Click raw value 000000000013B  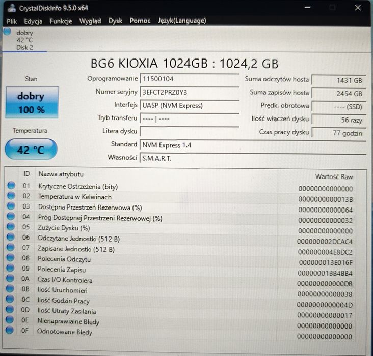326,199
